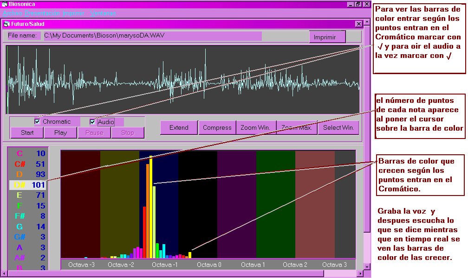Open the Archivo menu
468x278 pixels.
coord(13,13)
